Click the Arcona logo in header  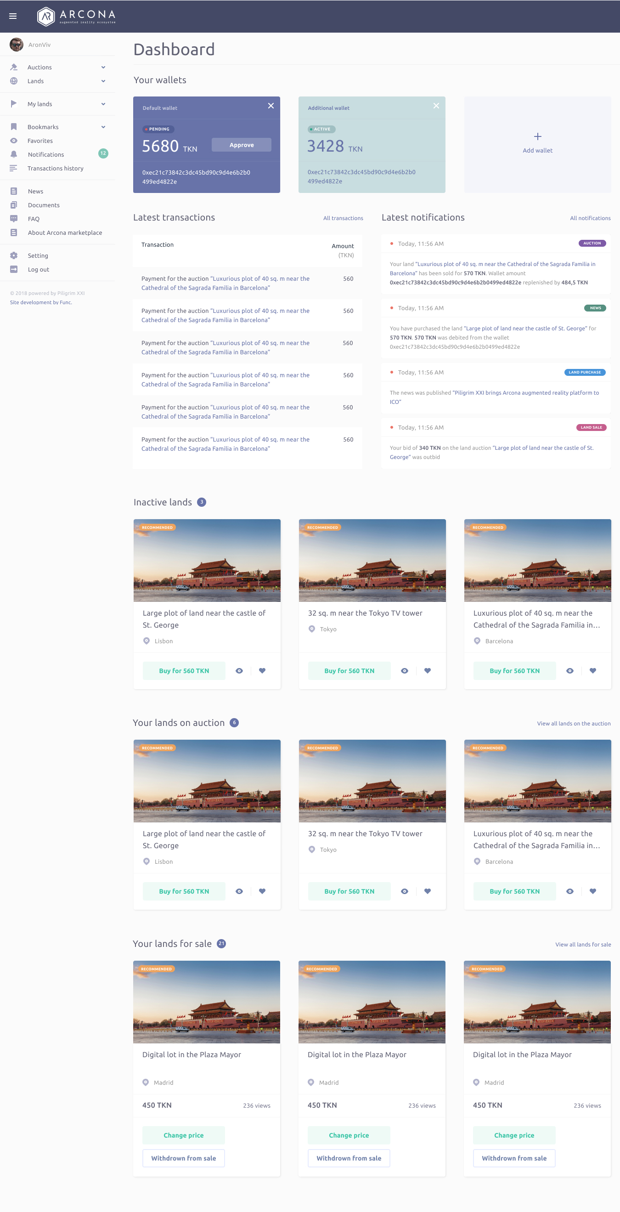76,16
